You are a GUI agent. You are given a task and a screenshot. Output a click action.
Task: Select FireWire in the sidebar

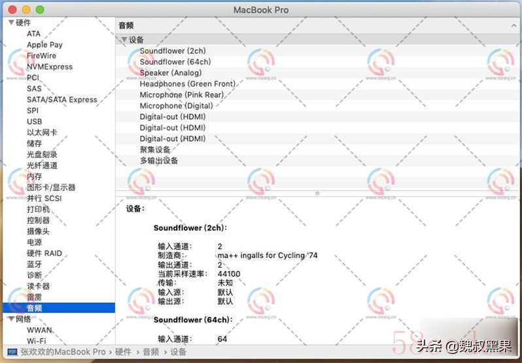point(41,55)
